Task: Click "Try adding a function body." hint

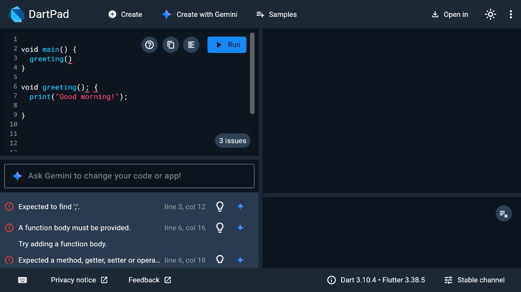Action: [62, 244]
